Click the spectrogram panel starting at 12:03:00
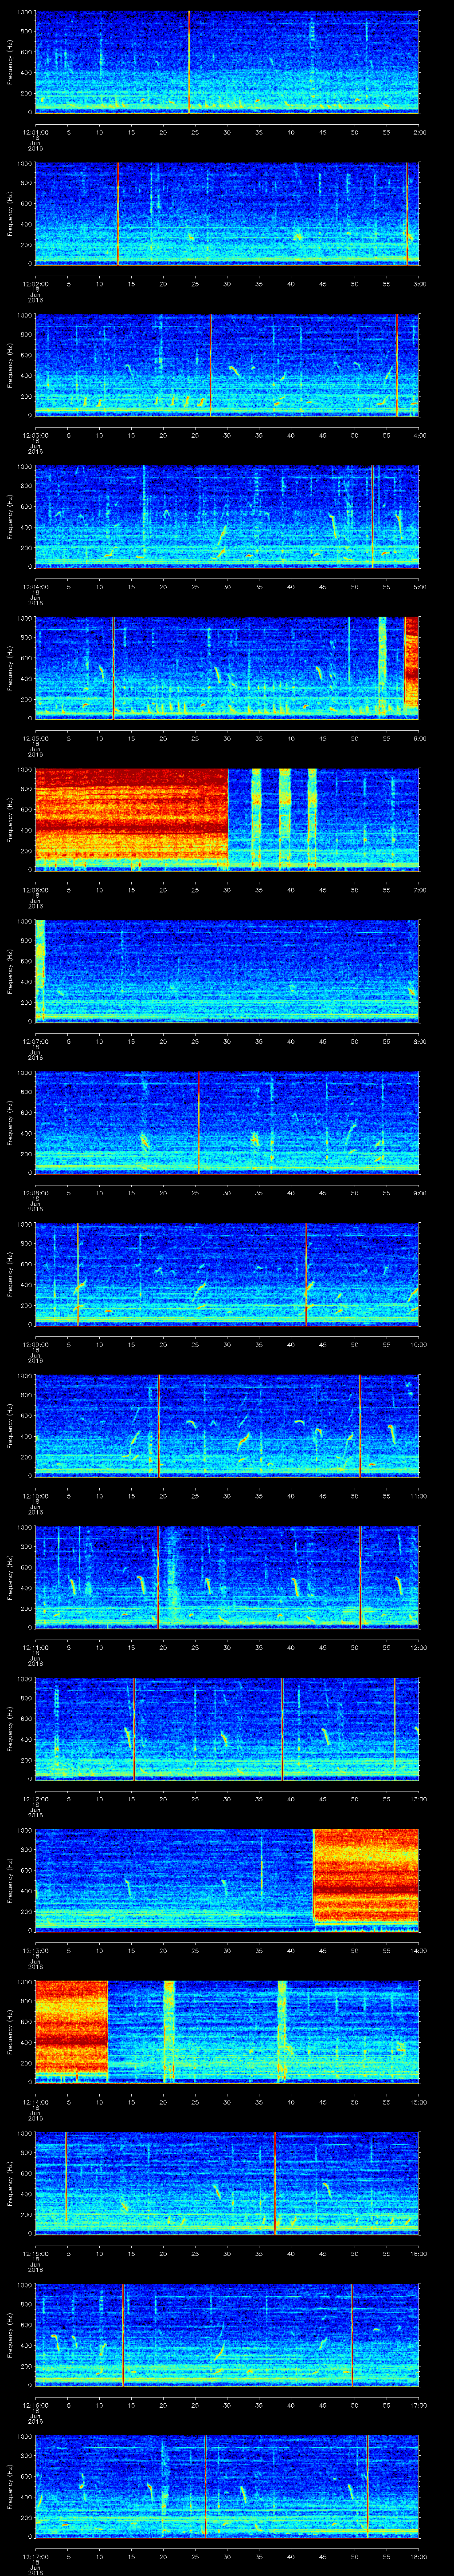Viewport: 454px width, 2576px height. [x=227, y=365]
